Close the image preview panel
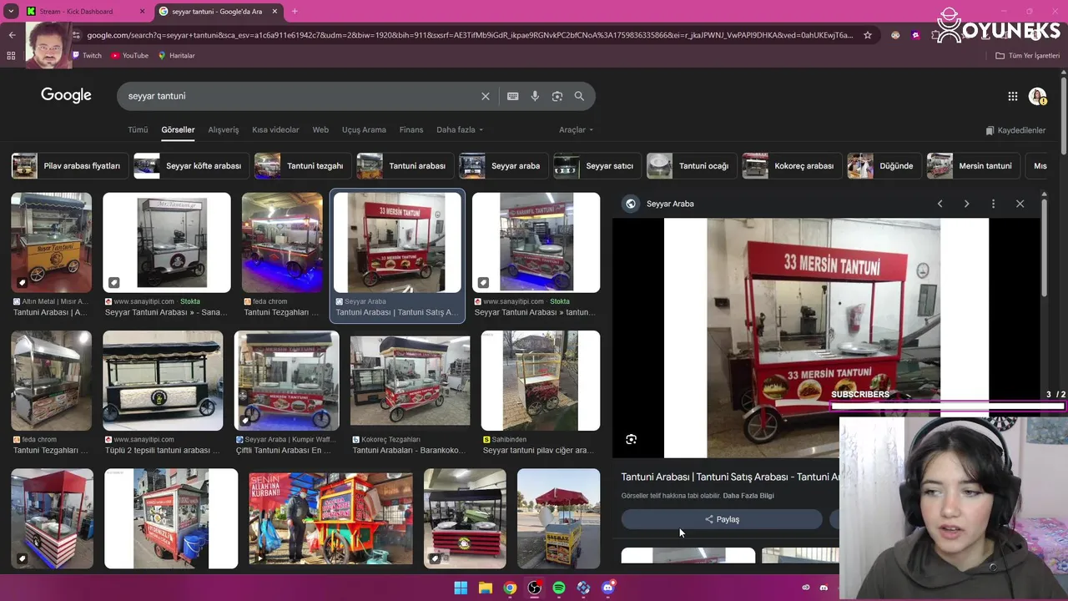This screenshot has width=1068, height=601. pos(1020,204)
